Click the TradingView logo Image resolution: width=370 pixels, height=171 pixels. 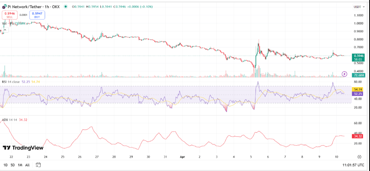[23, 148]
